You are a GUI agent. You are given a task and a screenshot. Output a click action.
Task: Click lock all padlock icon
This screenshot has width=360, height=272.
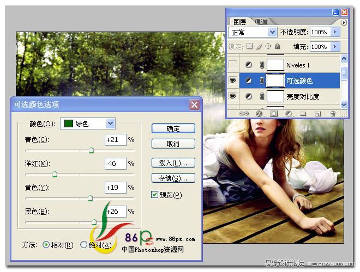pyautogui.click(x=278, y=46)
